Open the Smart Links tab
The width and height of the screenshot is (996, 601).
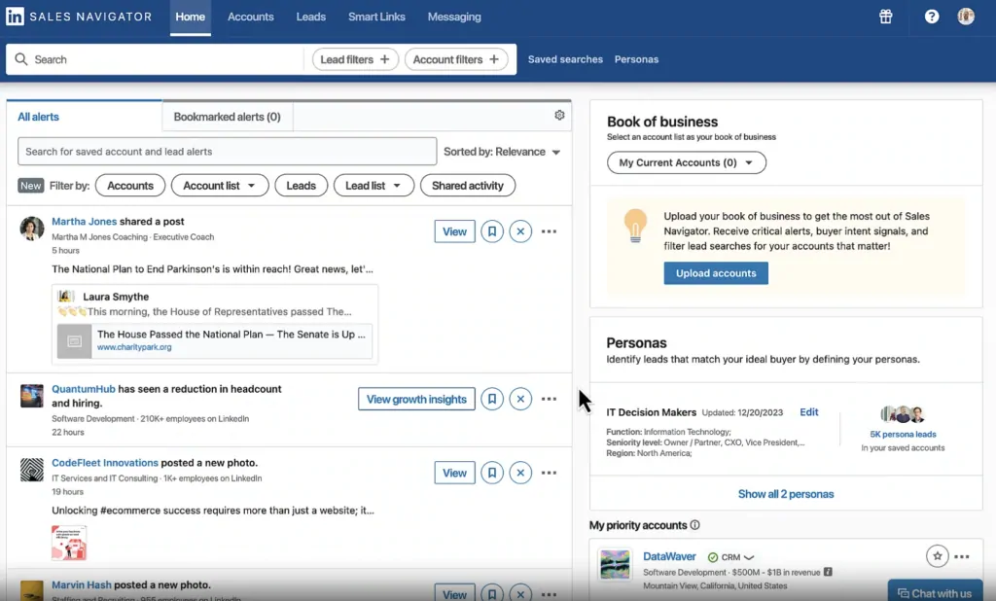[x=376, y=18]
